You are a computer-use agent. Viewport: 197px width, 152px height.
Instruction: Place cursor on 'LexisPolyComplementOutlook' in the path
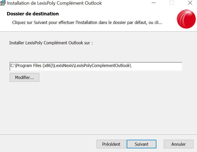tap(102, 65)
